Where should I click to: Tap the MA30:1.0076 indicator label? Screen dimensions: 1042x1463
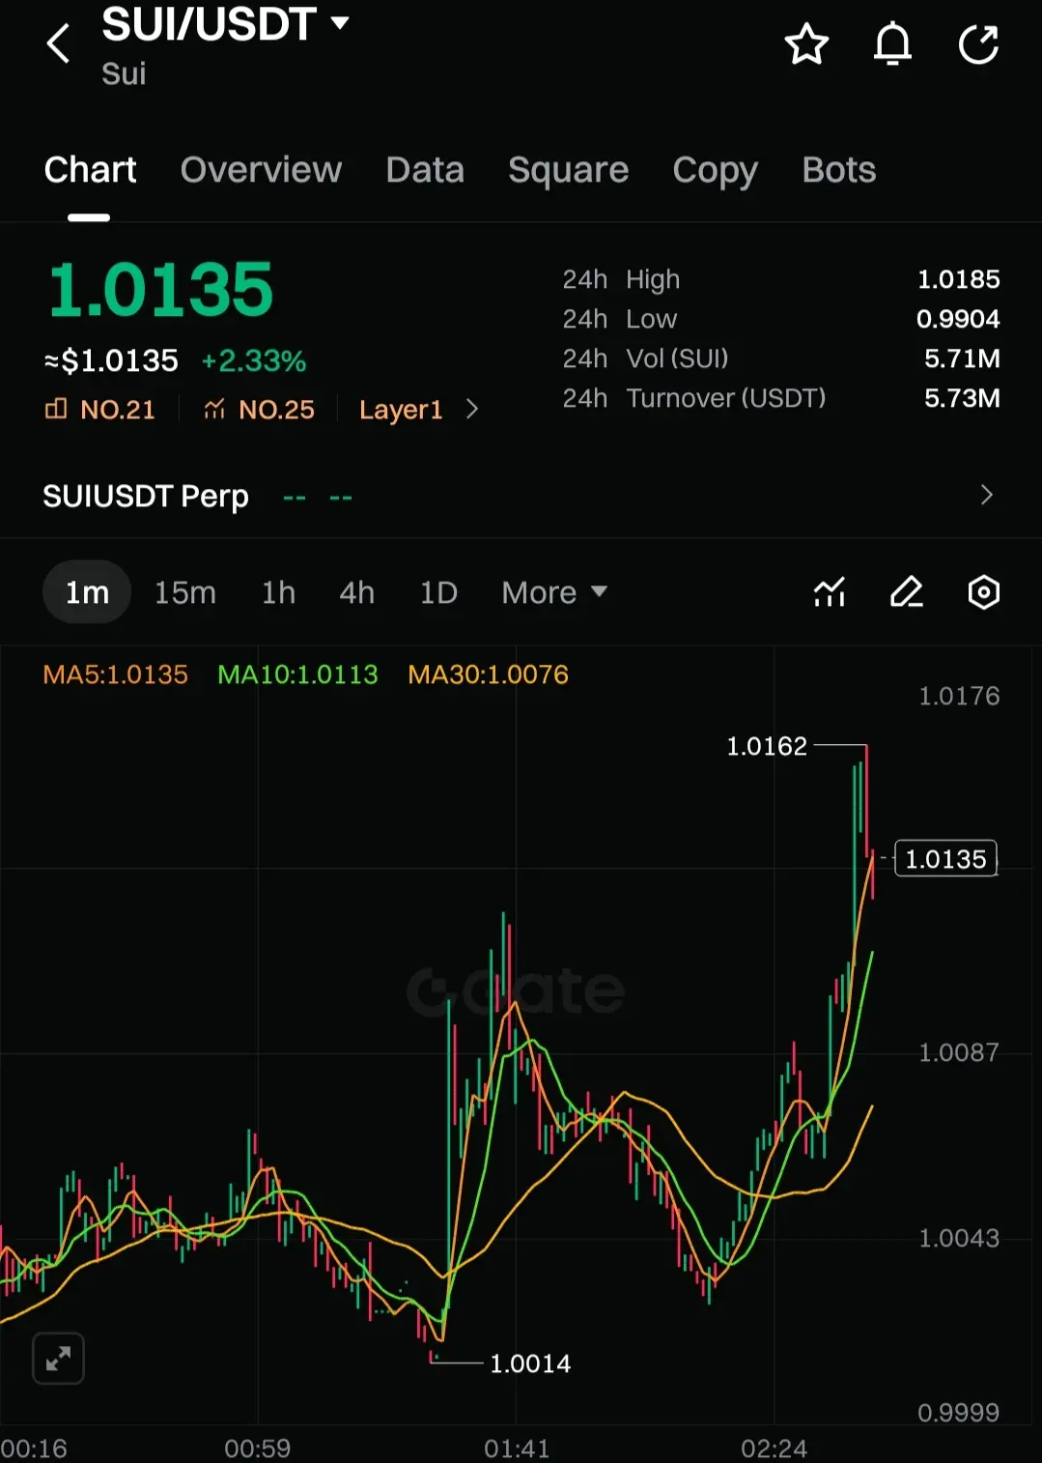tap(488, 674)
